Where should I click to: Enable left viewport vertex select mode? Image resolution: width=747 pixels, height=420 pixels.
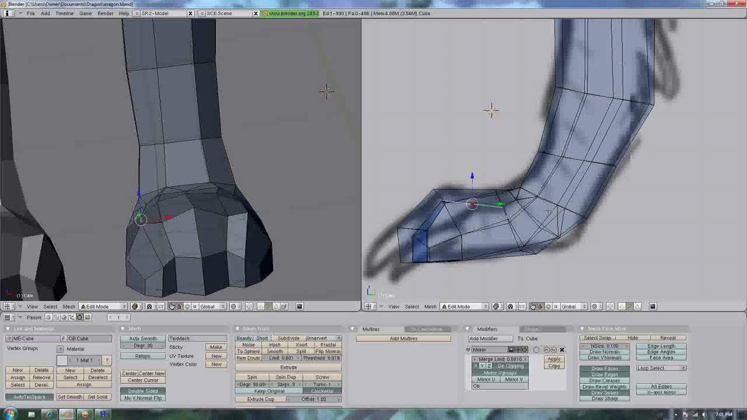(x=261, y=306)
